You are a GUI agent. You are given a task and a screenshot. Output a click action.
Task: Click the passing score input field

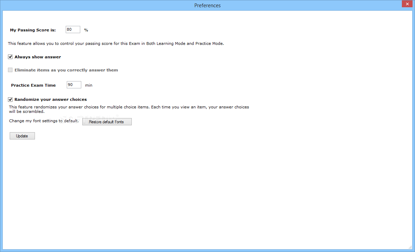(73, 30)
